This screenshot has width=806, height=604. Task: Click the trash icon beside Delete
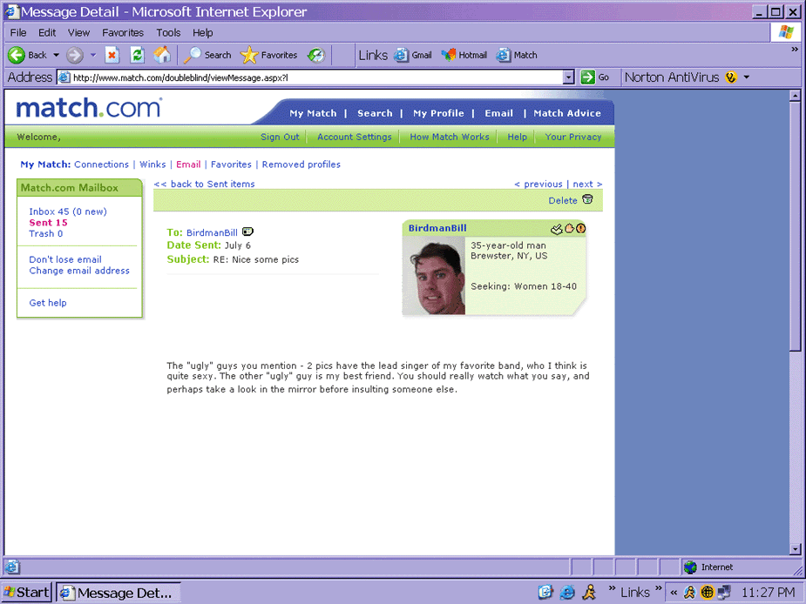[587, 200]
